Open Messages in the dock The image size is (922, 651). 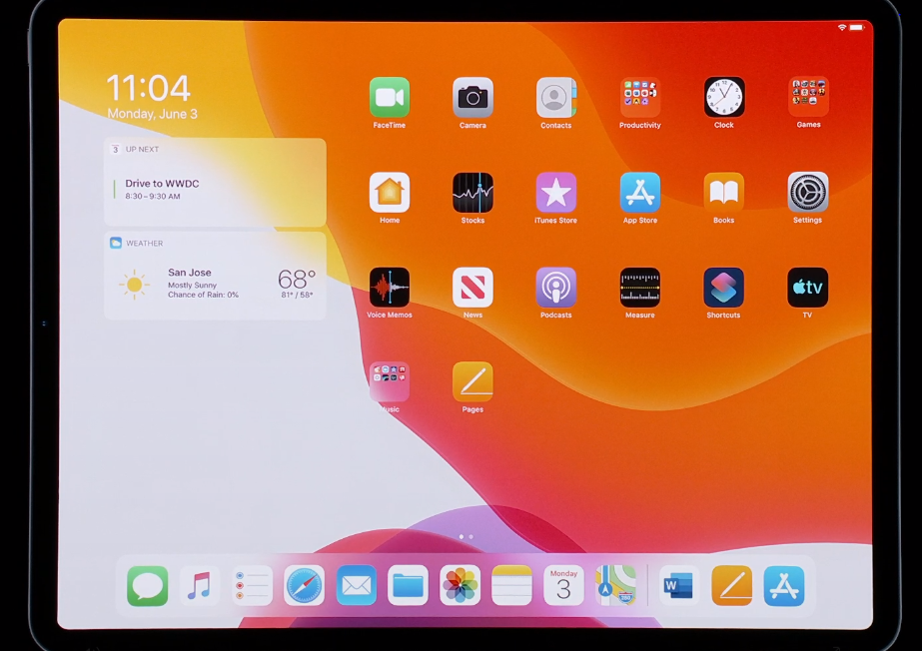click(148, 586)
